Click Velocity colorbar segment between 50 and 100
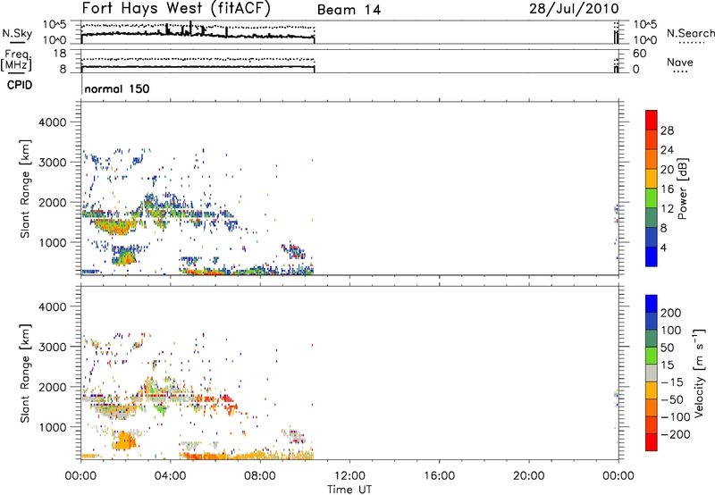This screenshot has height=495, width=715. pos(652,339)
